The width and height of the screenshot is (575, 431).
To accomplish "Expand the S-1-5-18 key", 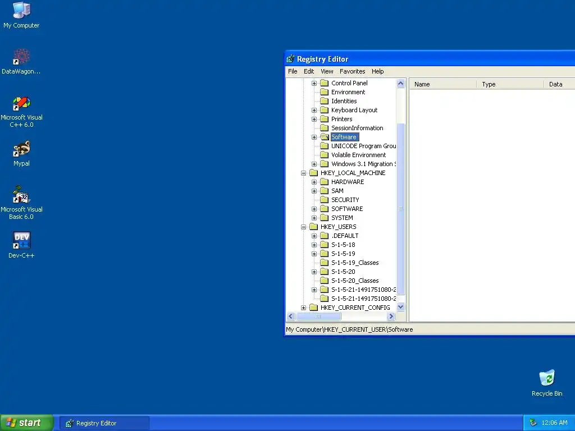I will [314, 245].
